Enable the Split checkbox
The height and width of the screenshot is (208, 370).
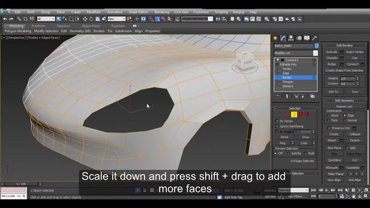tap(347, 148)
